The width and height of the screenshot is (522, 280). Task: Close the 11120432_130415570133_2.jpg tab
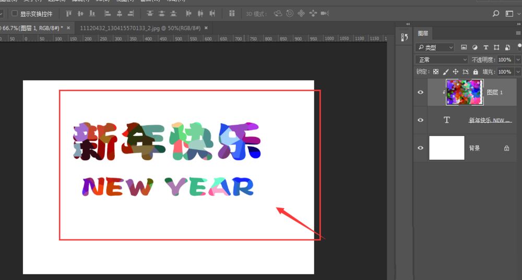(206, 28)
